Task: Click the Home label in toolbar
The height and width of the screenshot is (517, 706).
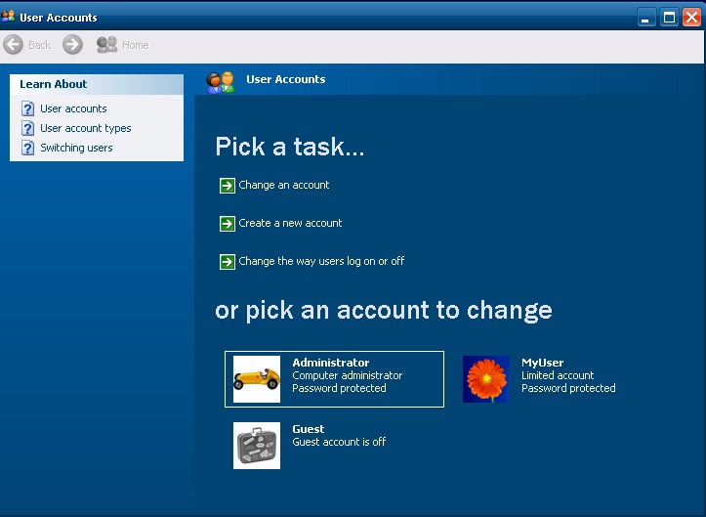Action: coord(135,45)
